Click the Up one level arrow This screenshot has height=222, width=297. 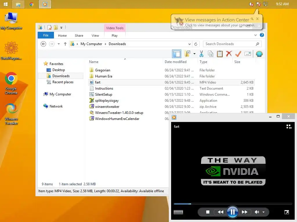[x=65, y=44]
